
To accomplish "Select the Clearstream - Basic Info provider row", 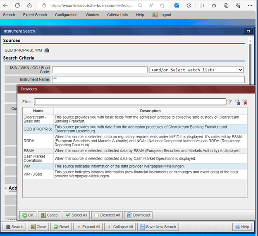I will click(135, 119).
